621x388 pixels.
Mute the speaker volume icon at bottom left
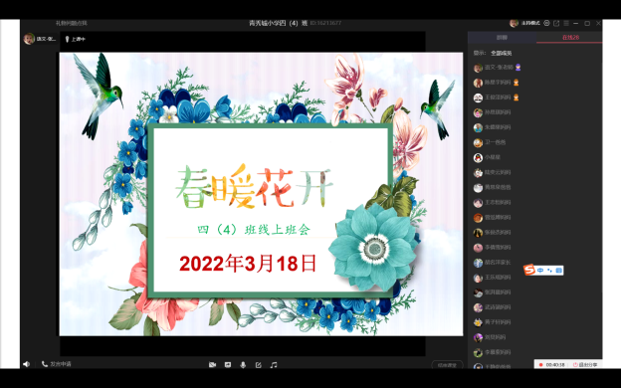pyautogui.click(x=27, y=364)
